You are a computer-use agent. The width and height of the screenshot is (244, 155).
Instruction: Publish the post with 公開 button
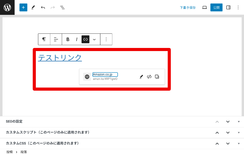216,7
